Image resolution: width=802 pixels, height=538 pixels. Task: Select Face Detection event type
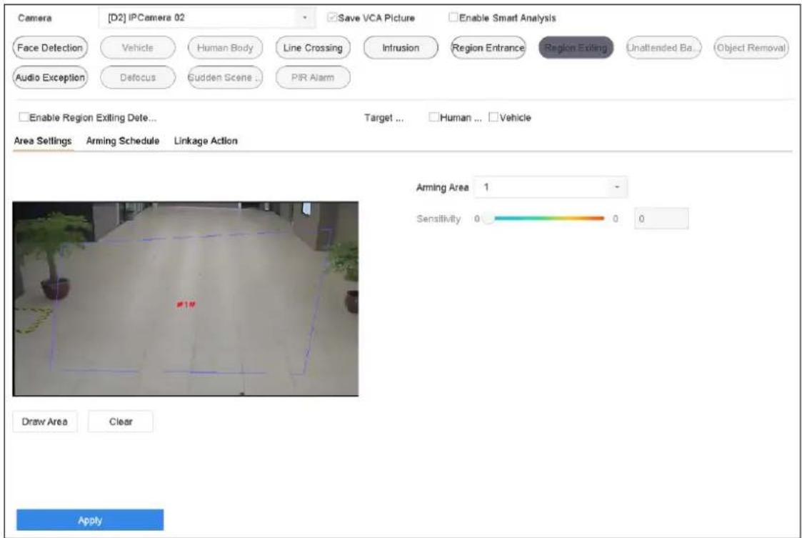50,48
